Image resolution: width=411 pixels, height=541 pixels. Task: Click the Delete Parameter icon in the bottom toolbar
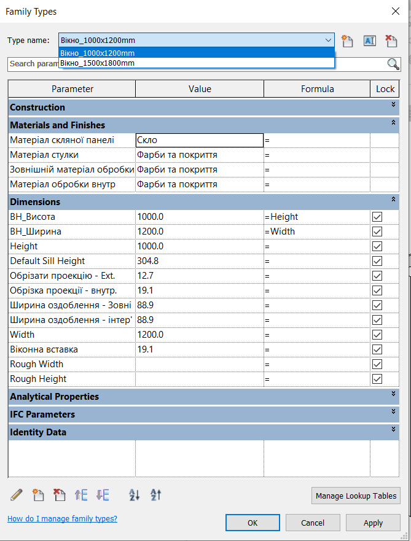coord(59,495)
